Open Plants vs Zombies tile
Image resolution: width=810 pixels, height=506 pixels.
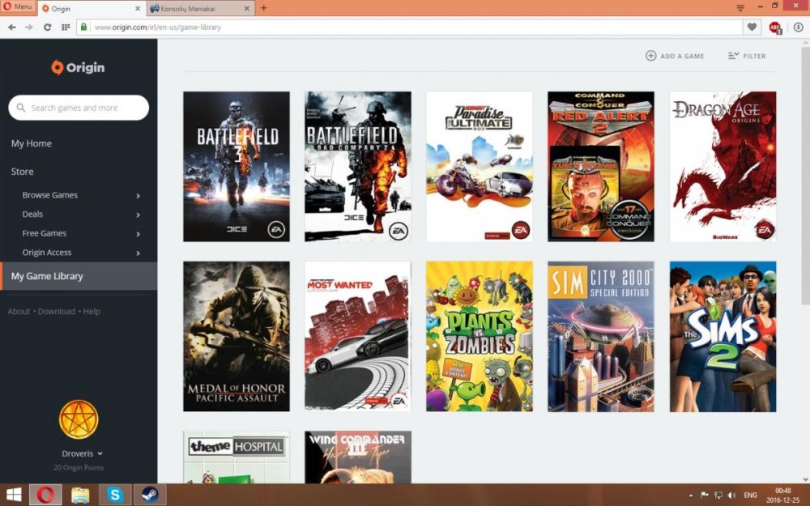coord(480,336)
